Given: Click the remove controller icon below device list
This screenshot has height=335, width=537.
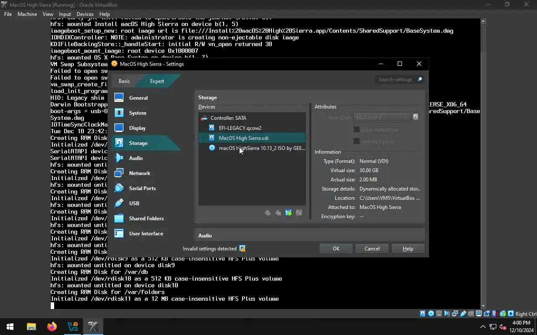Looking at the screenshot, I should click(x=278, y=213).
